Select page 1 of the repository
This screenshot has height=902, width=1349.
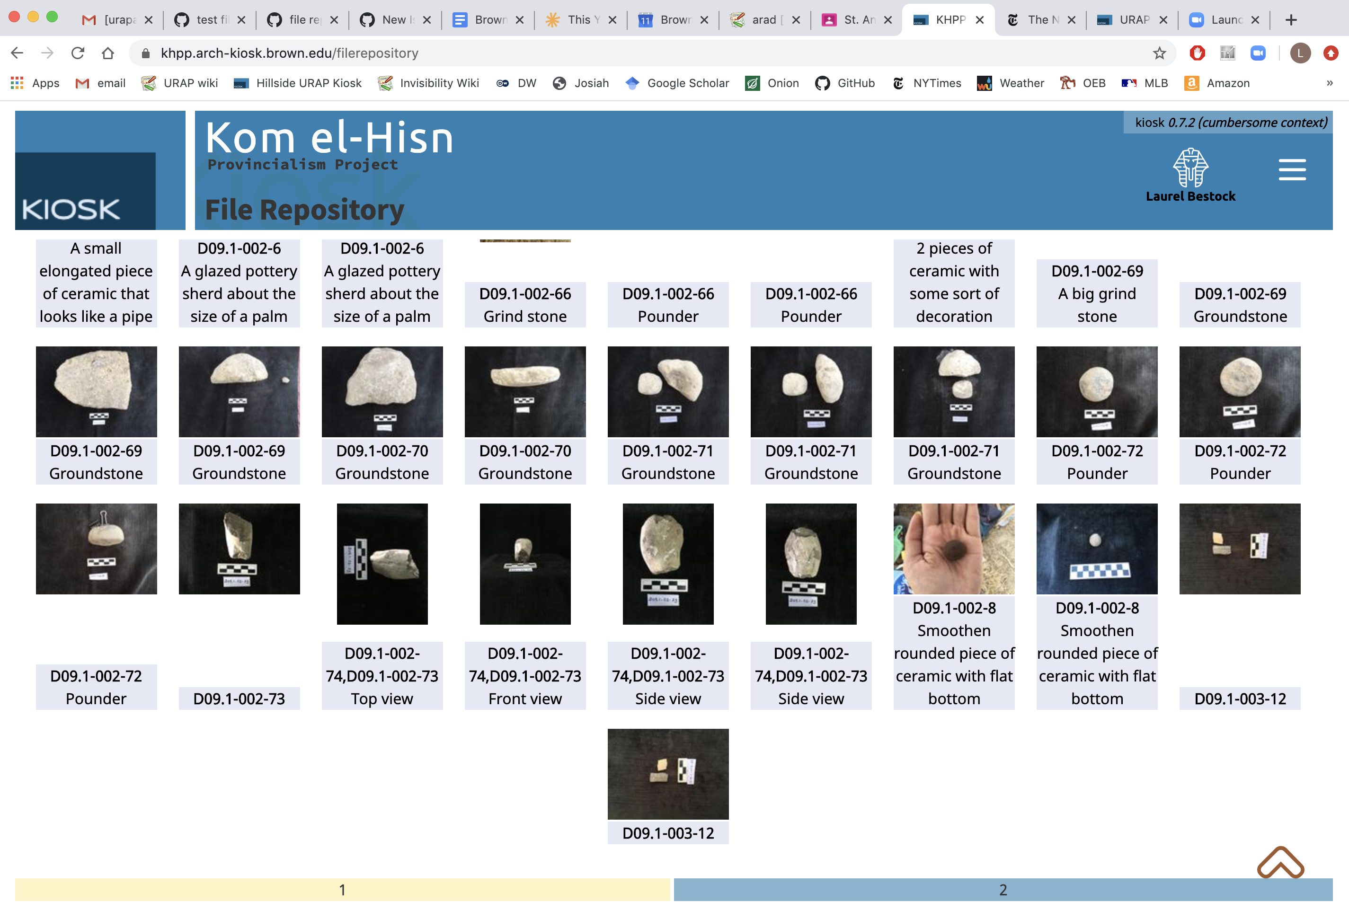click(342, 889)
